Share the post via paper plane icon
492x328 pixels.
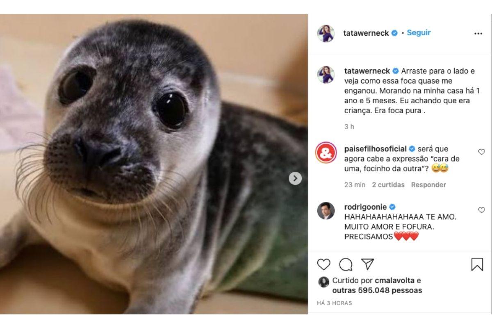point(368,264)
